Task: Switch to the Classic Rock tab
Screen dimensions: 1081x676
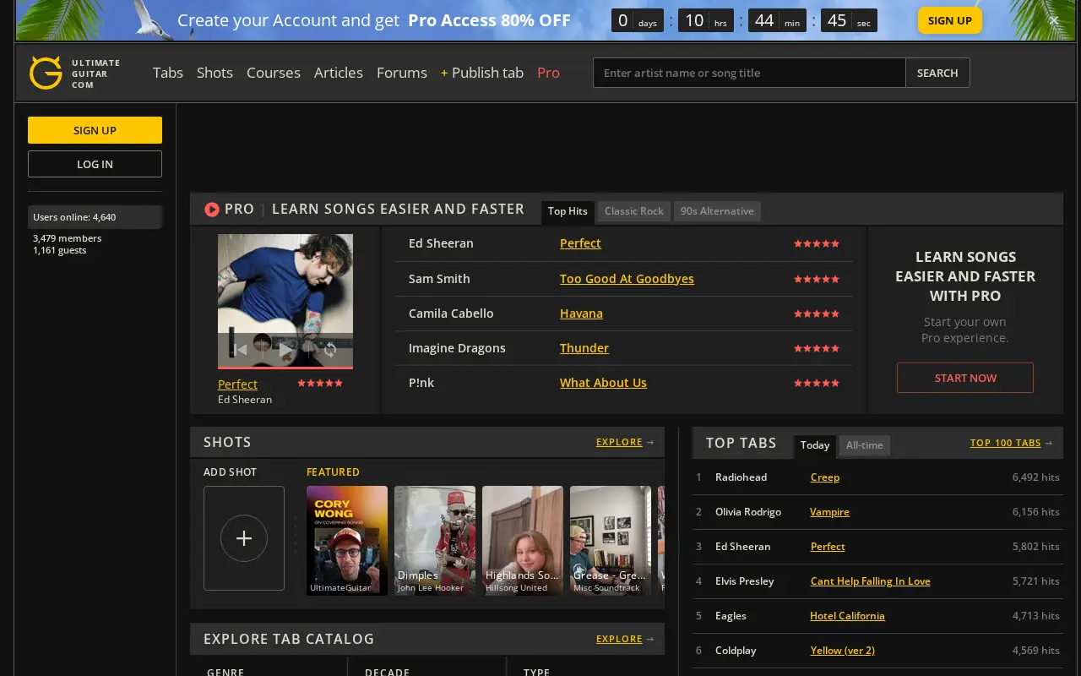Action: point(634,211)
